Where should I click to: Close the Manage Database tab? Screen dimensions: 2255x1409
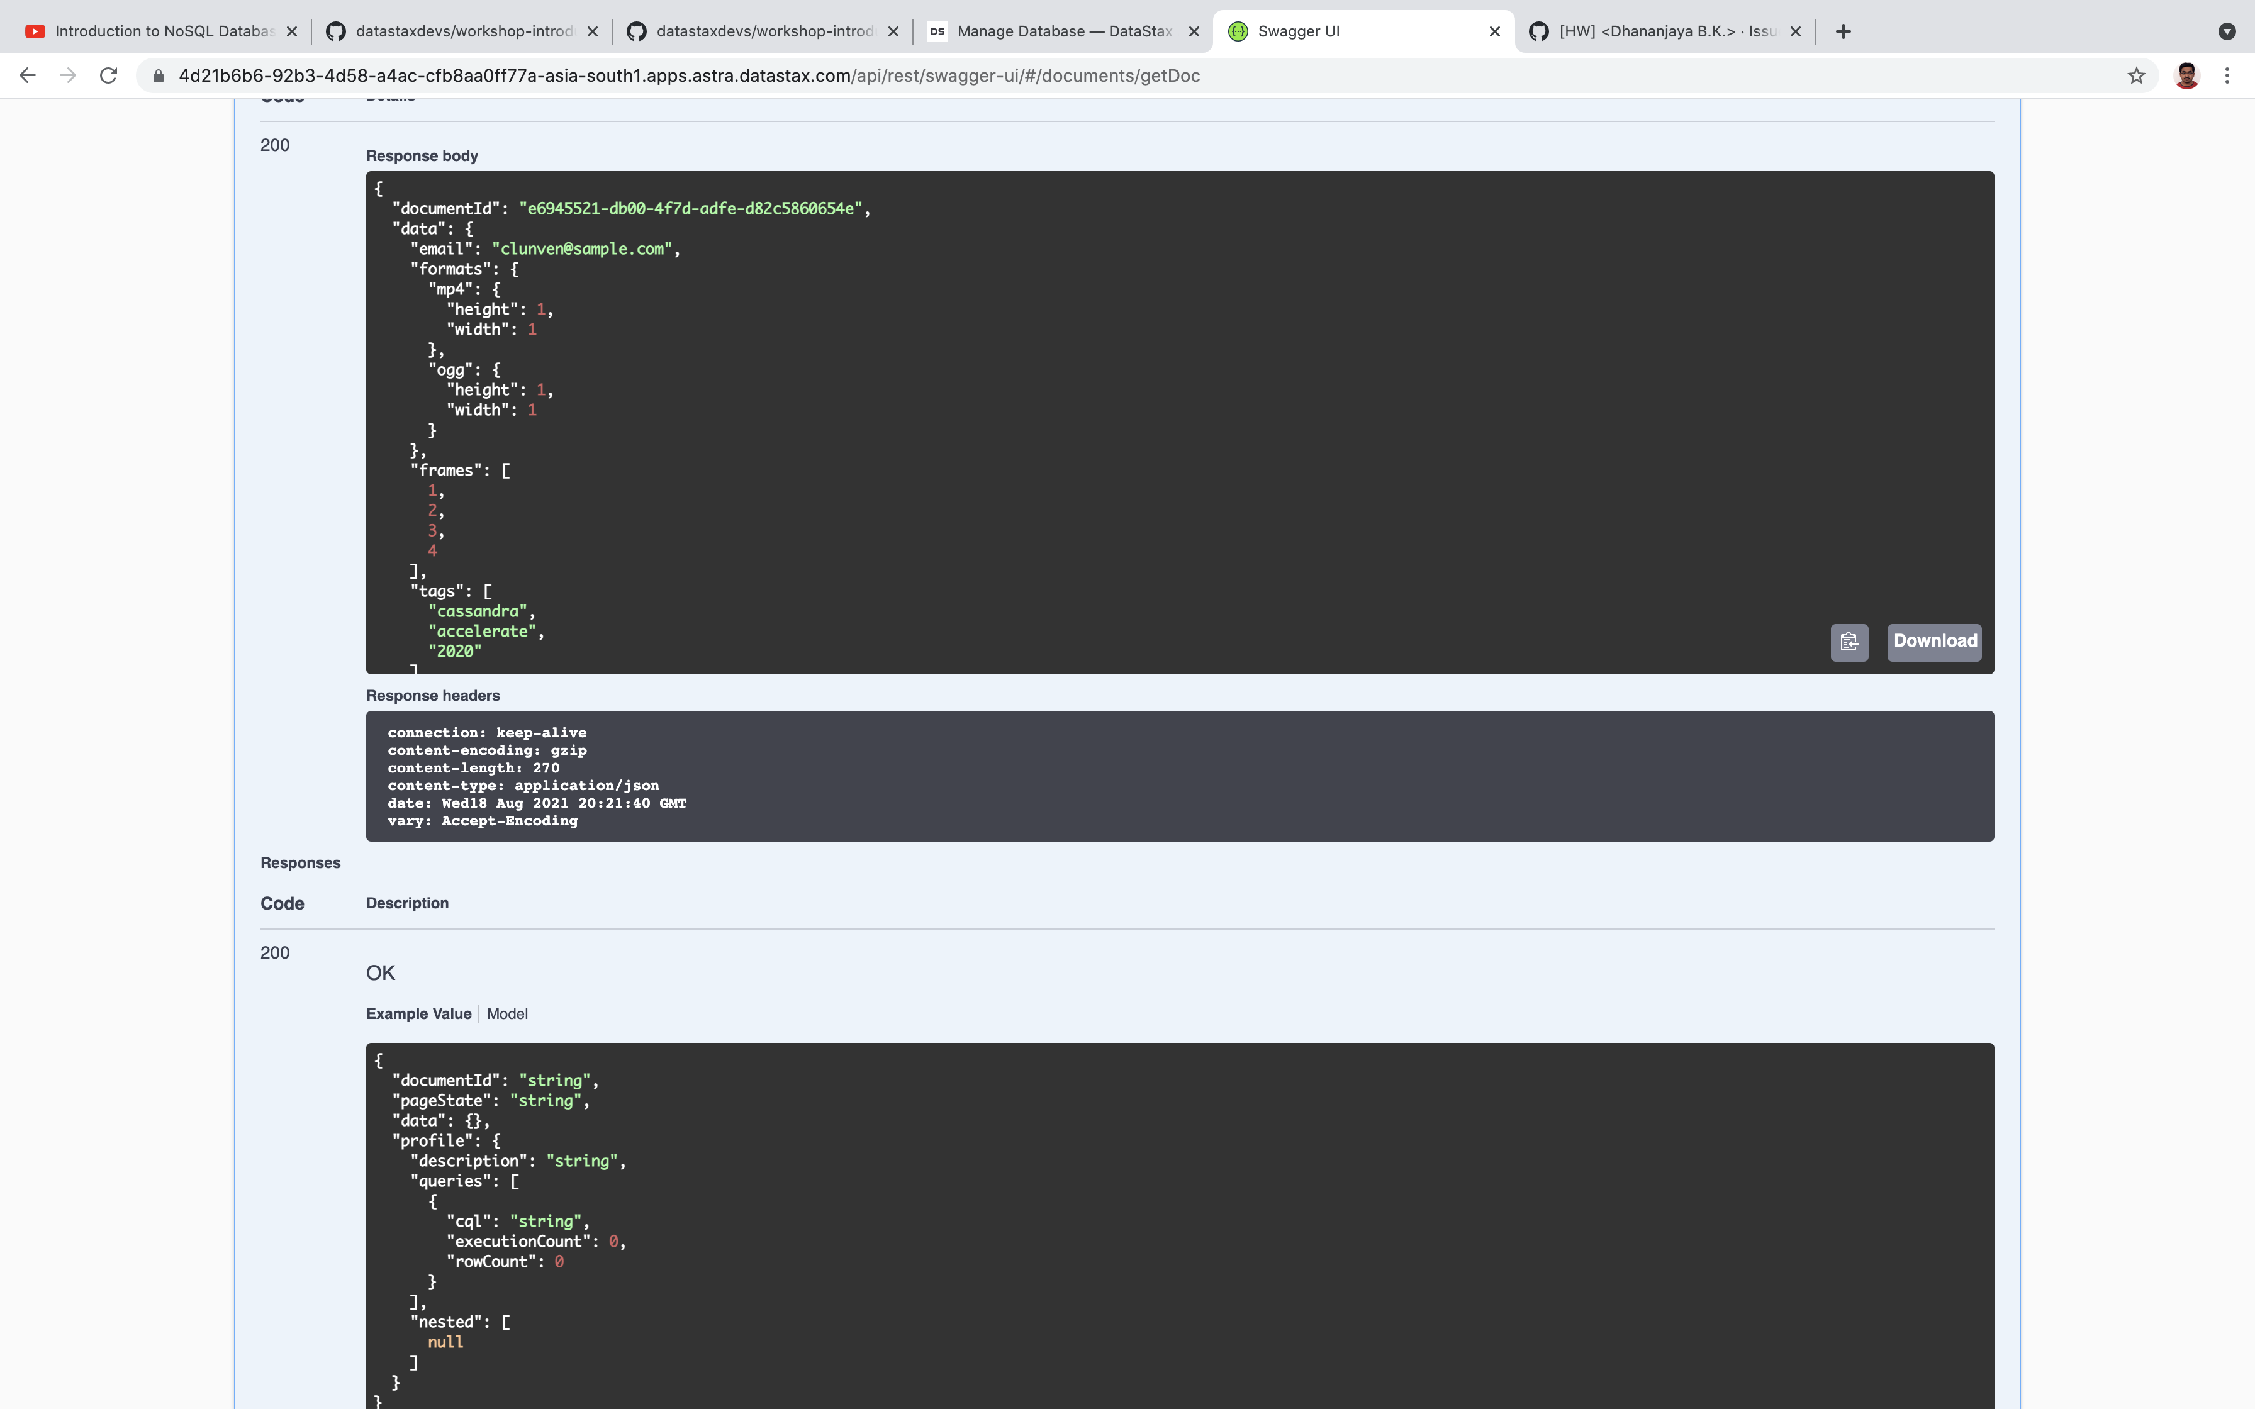1194,31
